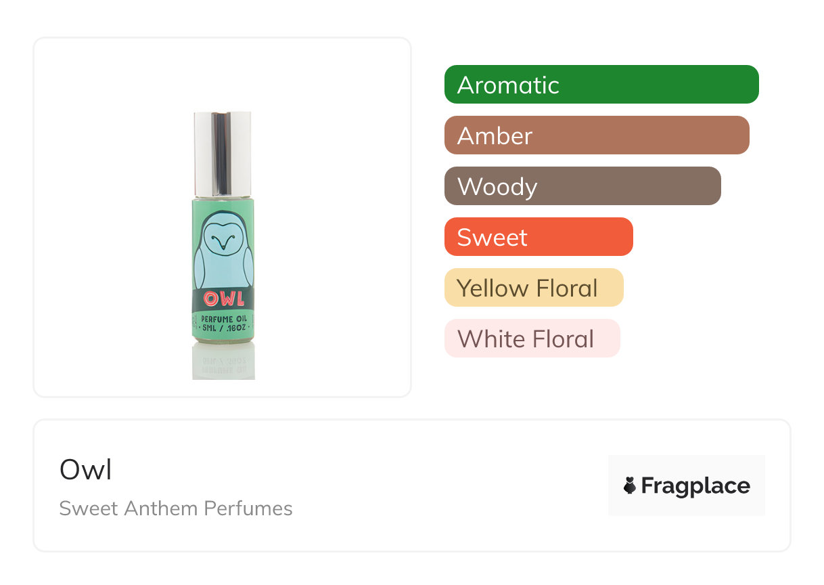Viewport: 824px width, 585px height.
Task: Pick the orange Sweet accord bar
Action: coord(538,237)
